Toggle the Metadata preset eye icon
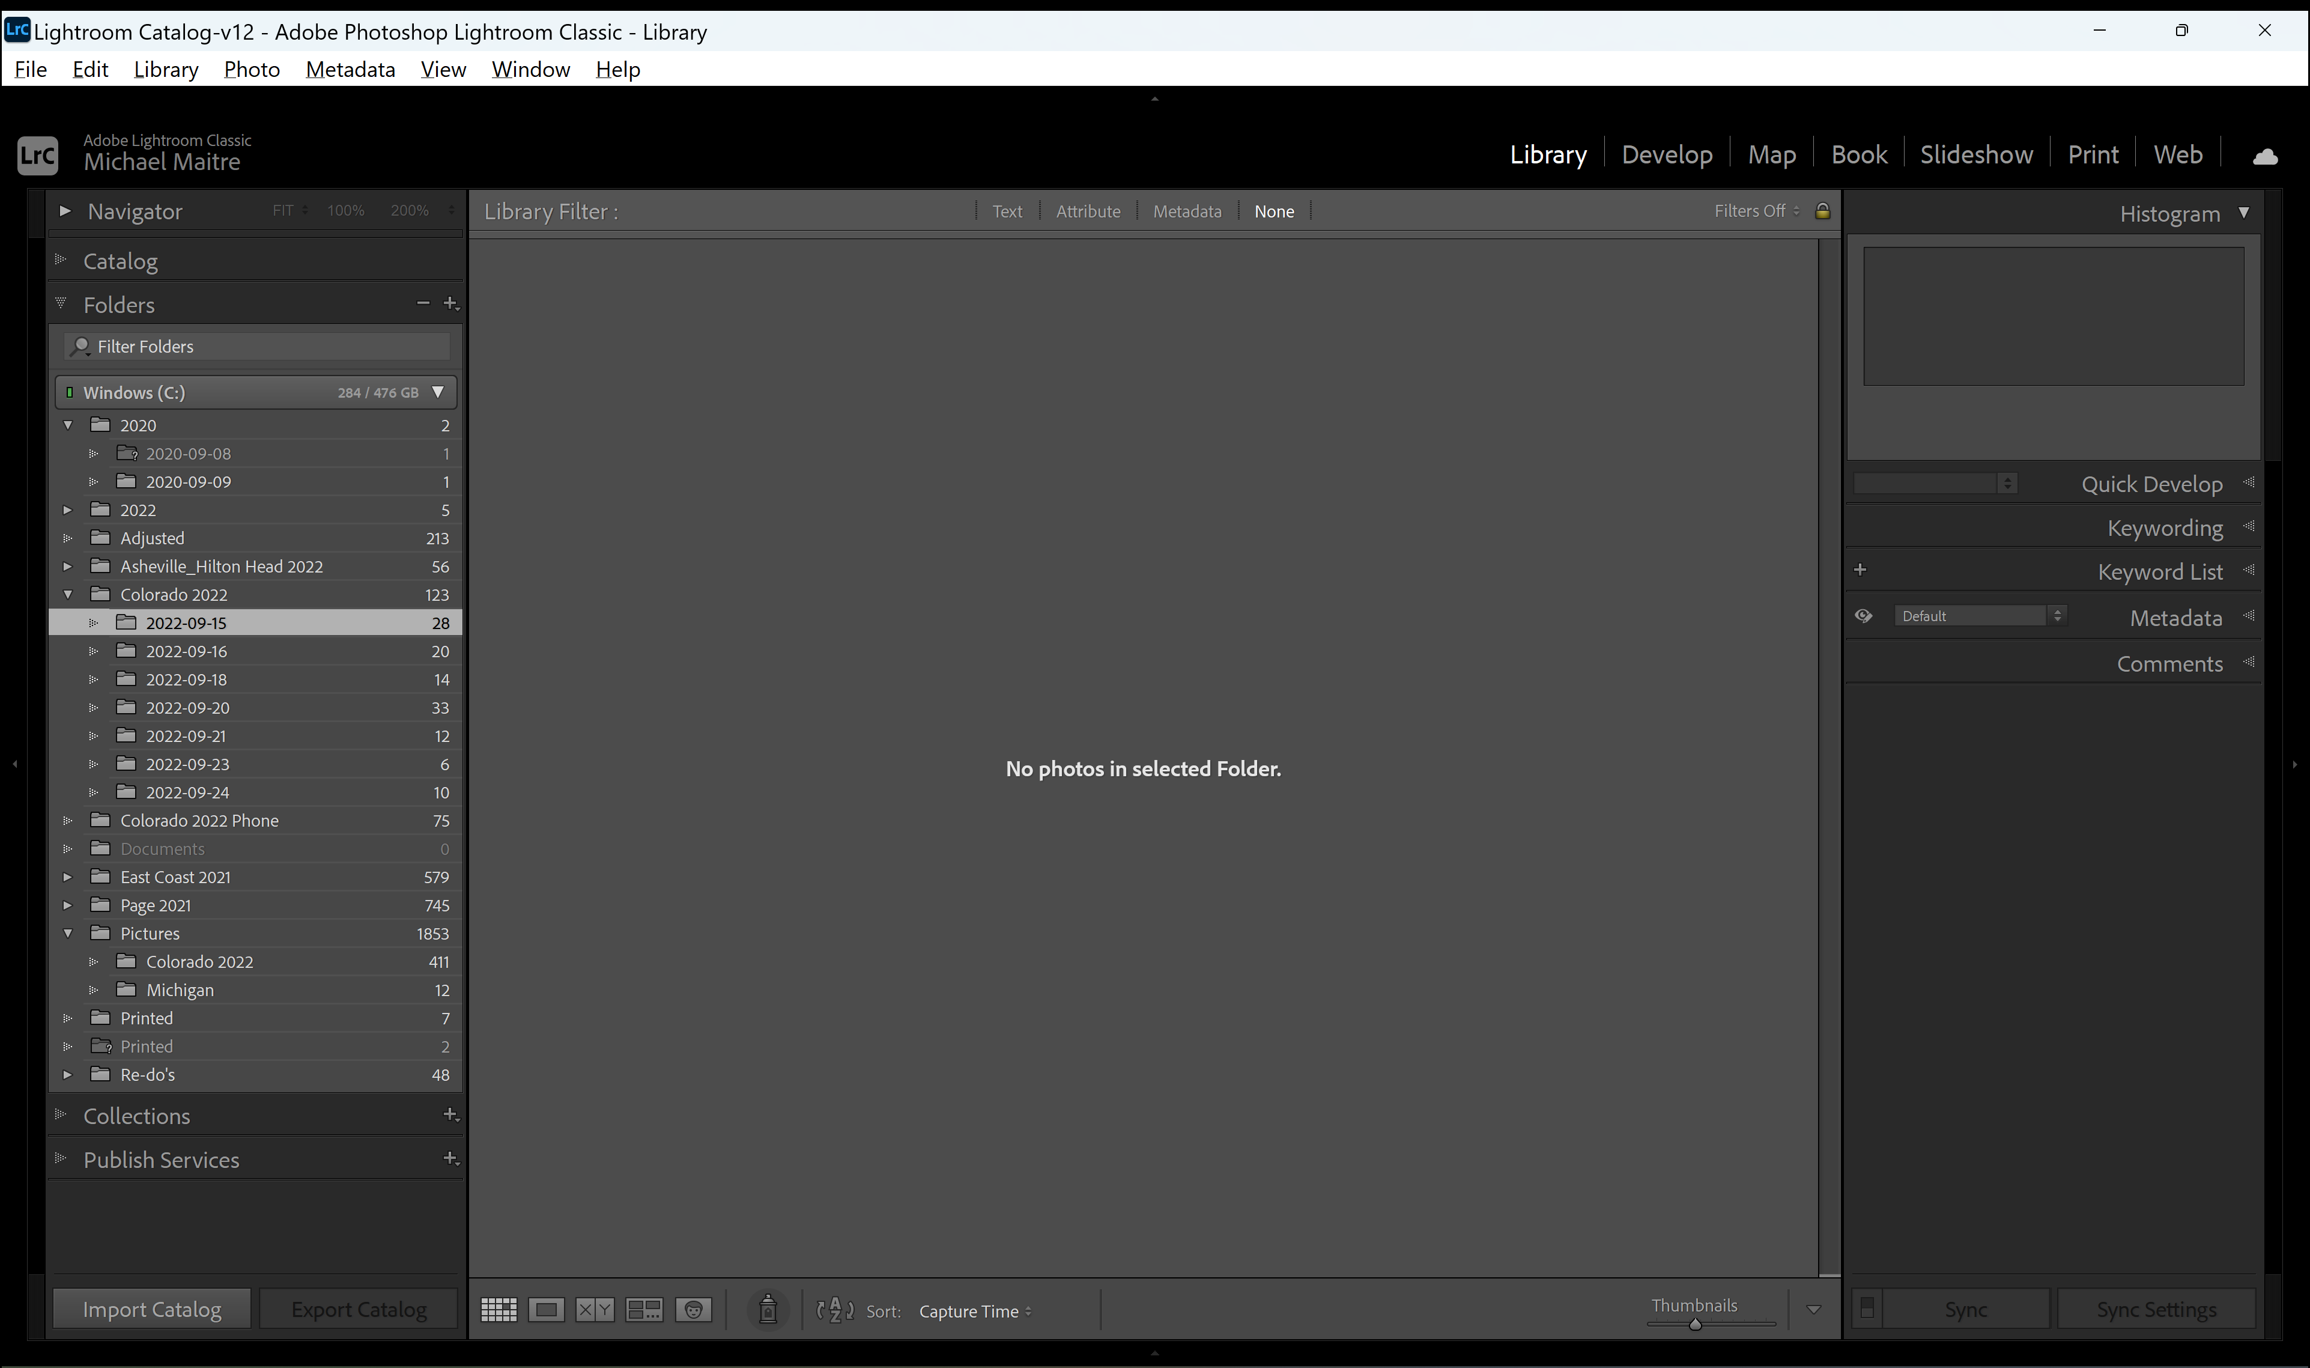 click(1863, 615)
